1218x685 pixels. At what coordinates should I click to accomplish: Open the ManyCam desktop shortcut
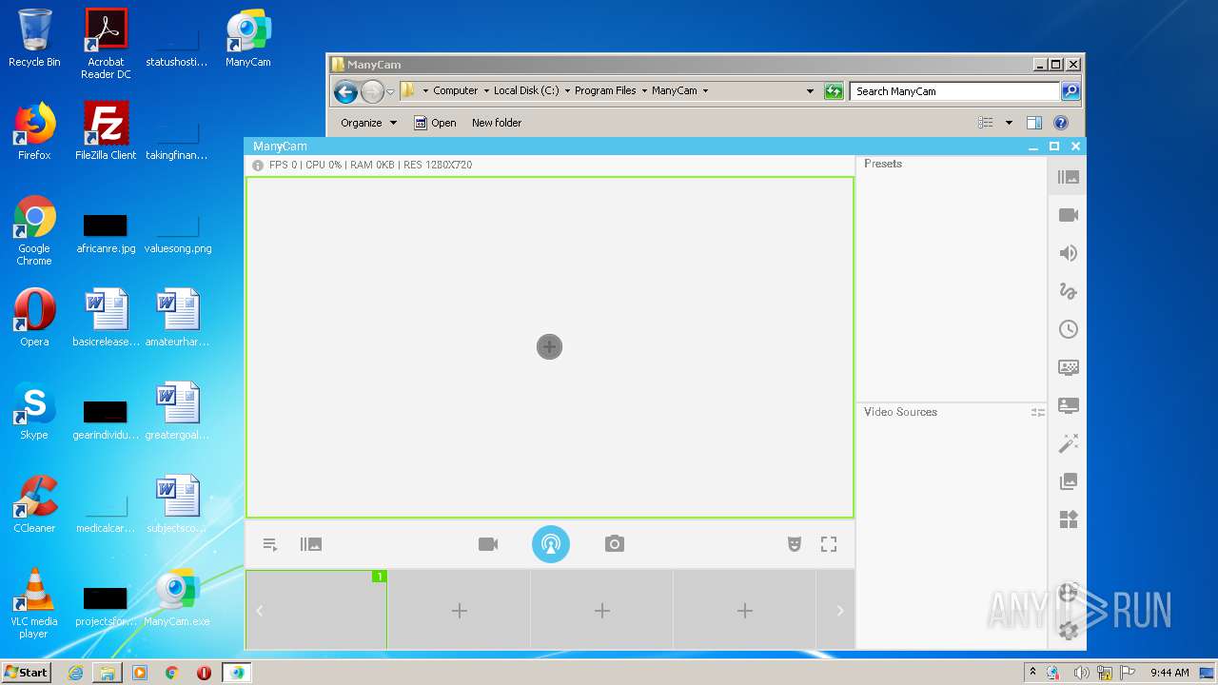(248, 39)
